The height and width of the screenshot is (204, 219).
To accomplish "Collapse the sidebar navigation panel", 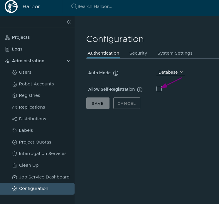I will click(69, 22).
